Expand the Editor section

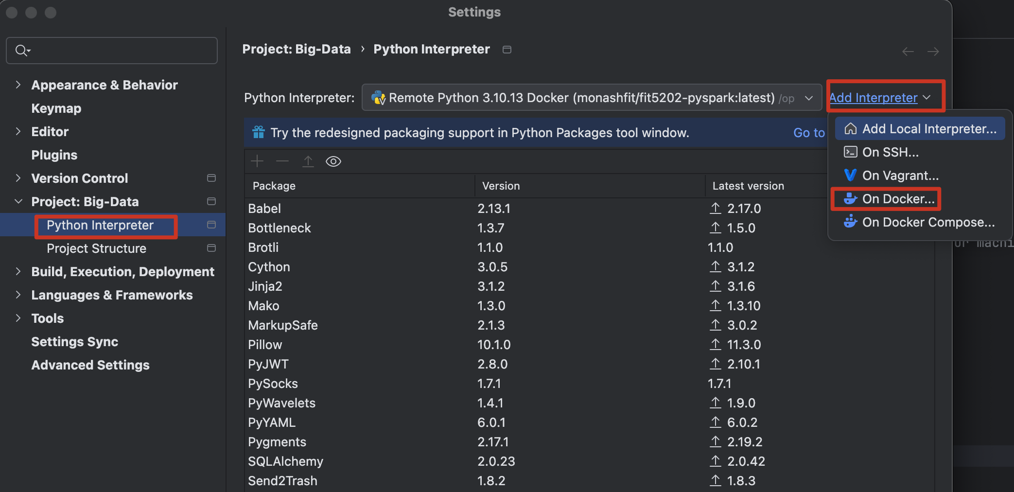[x=18, y=131]
